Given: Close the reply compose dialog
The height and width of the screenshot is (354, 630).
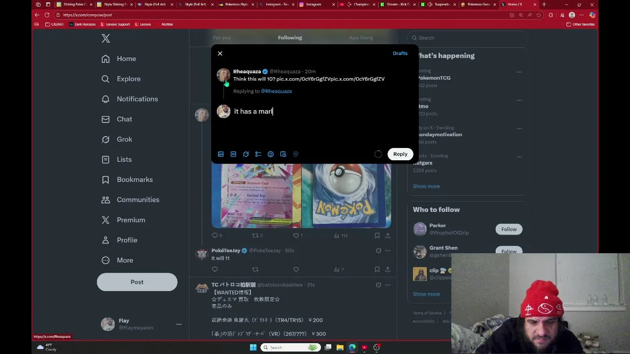Looking at the screenshot, I should [x=220, y=53].
